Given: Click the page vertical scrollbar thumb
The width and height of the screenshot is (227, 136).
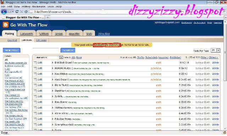Looking at the screenshot, I should click(x=225, y=52).
